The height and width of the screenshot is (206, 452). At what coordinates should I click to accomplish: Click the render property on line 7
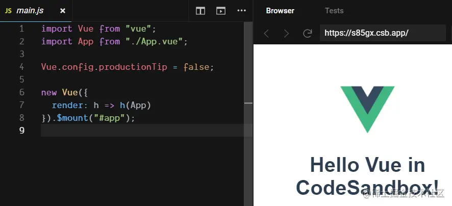(67, 105)
